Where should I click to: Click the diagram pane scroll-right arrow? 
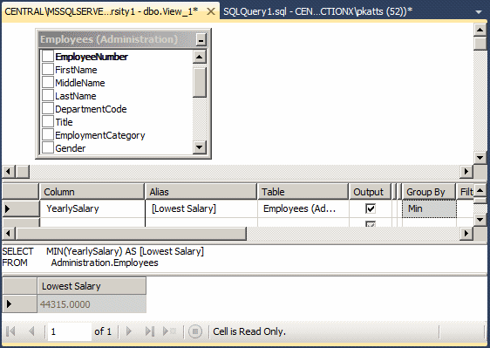point(466,171)
